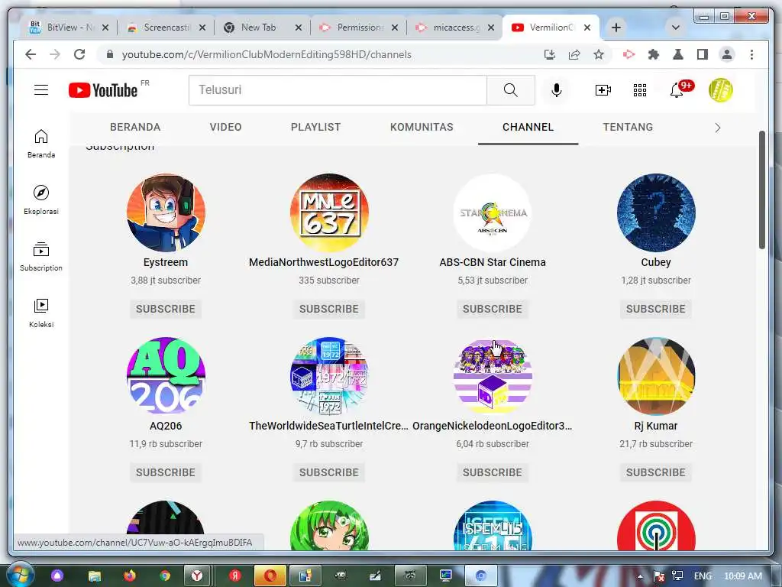Go back in browser
This screenshot has height=587, width=782.
[31, 54]
